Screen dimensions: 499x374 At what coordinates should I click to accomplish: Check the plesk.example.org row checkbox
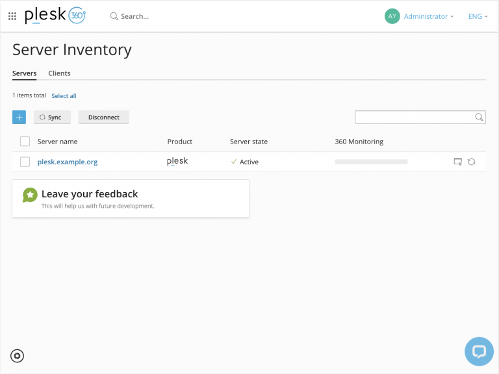(x=25, y=162)
